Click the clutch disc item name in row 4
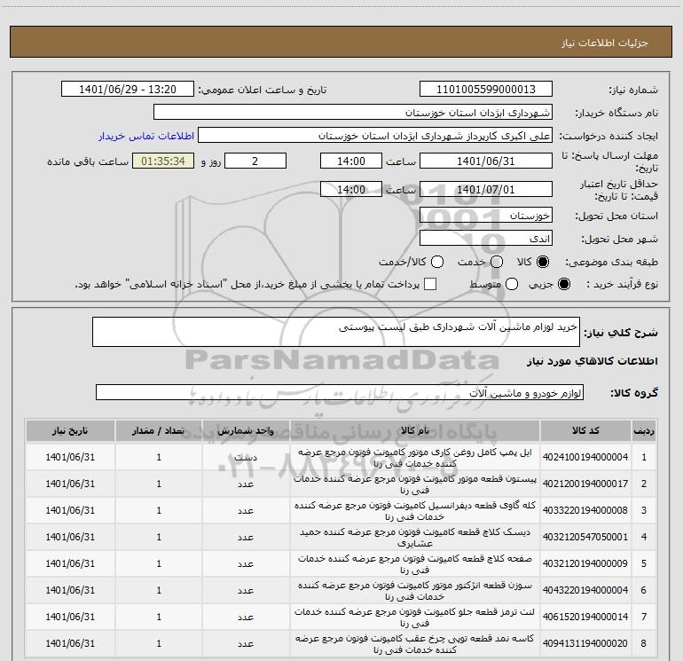 [415, 538]
